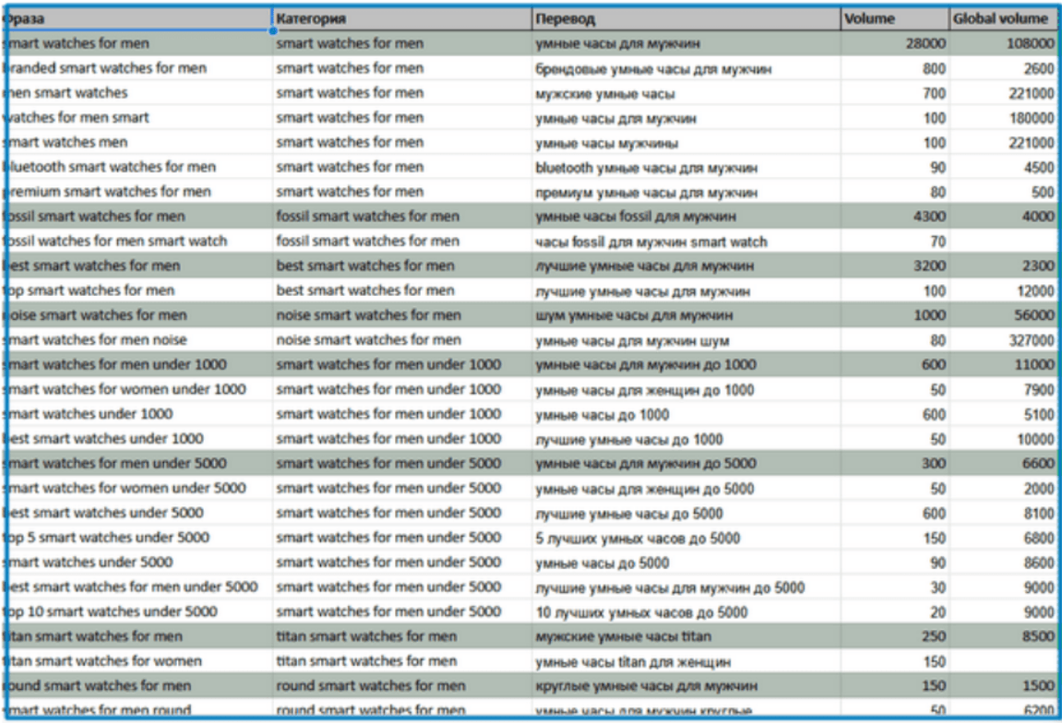Select the Global volume cell 180000
Screen dimensions: 1062x723
click(1002, 118)
